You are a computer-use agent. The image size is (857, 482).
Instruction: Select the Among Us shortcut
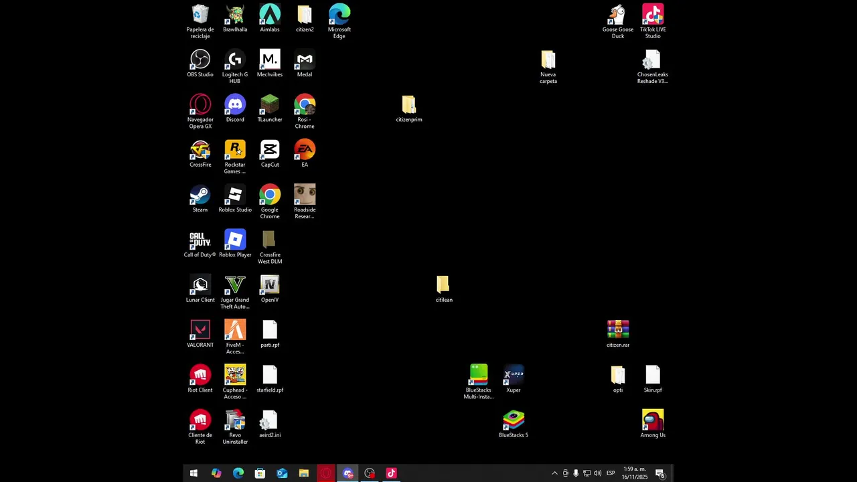click(x=653, y=424)
